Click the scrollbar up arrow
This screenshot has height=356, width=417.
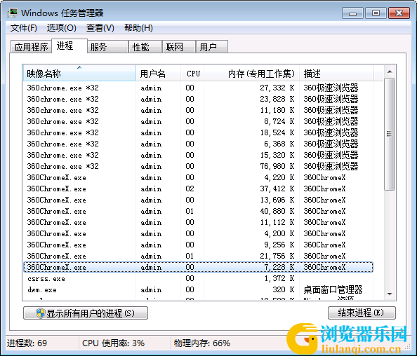[x=390, y=71]
